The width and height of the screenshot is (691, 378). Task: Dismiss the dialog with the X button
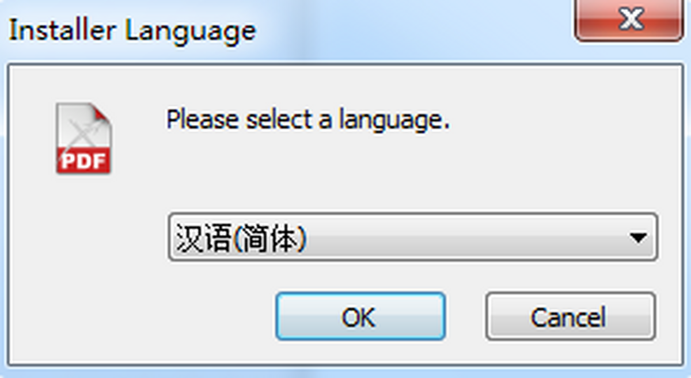coord(633,20)
